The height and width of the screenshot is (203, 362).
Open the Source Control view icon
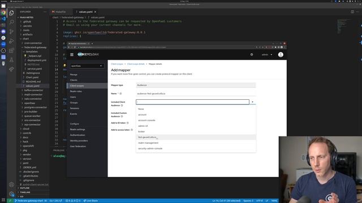pos(11,32)
